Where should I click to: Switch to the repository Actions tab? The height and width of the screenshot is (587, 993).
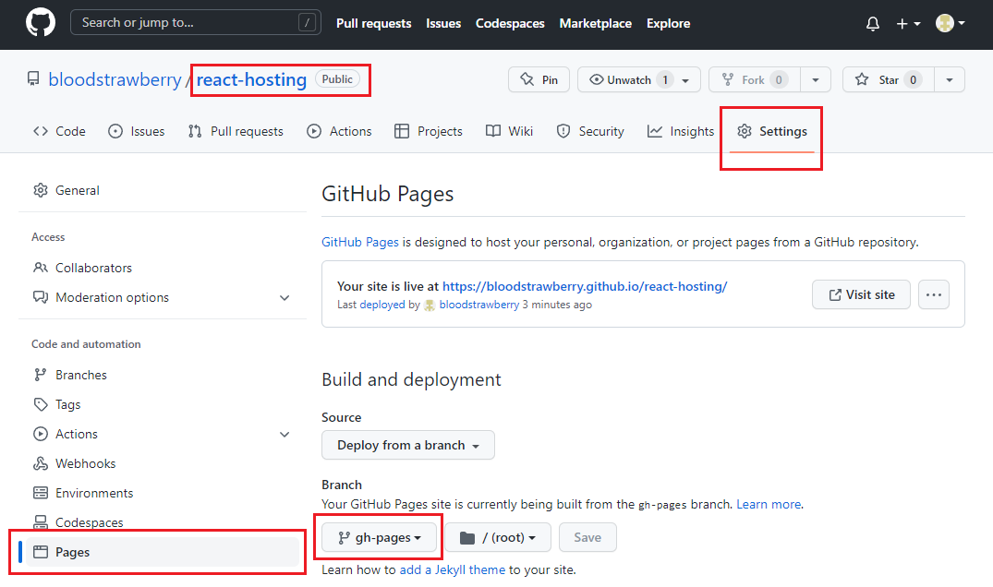click(x=339, y=131)
